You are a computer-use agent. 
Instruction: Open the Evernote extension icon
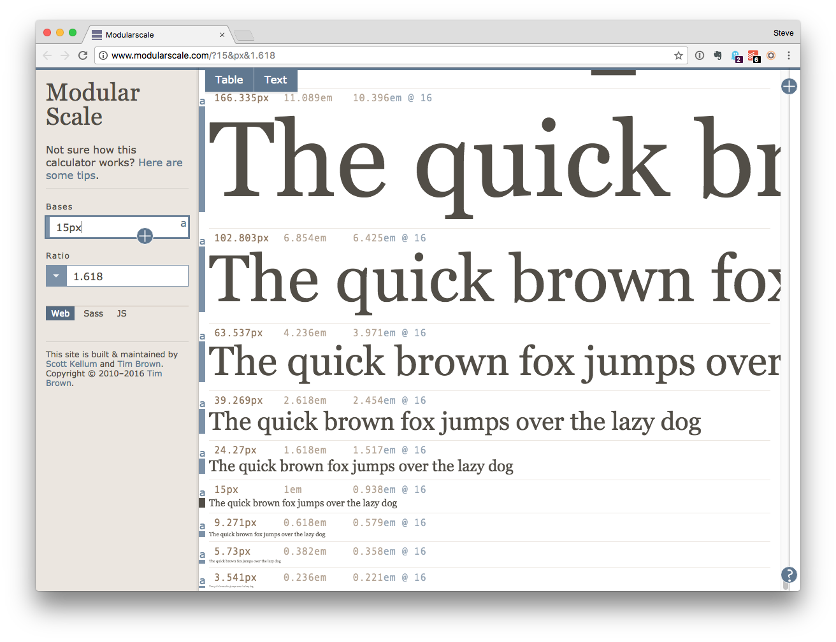pyautogui.click(x=717, y=55)
